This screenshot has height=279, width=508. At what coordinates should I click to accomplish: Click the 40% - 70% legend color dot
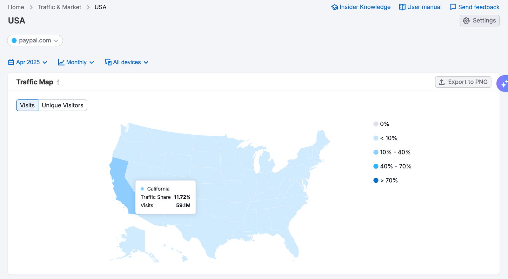(x=376, y=166)
